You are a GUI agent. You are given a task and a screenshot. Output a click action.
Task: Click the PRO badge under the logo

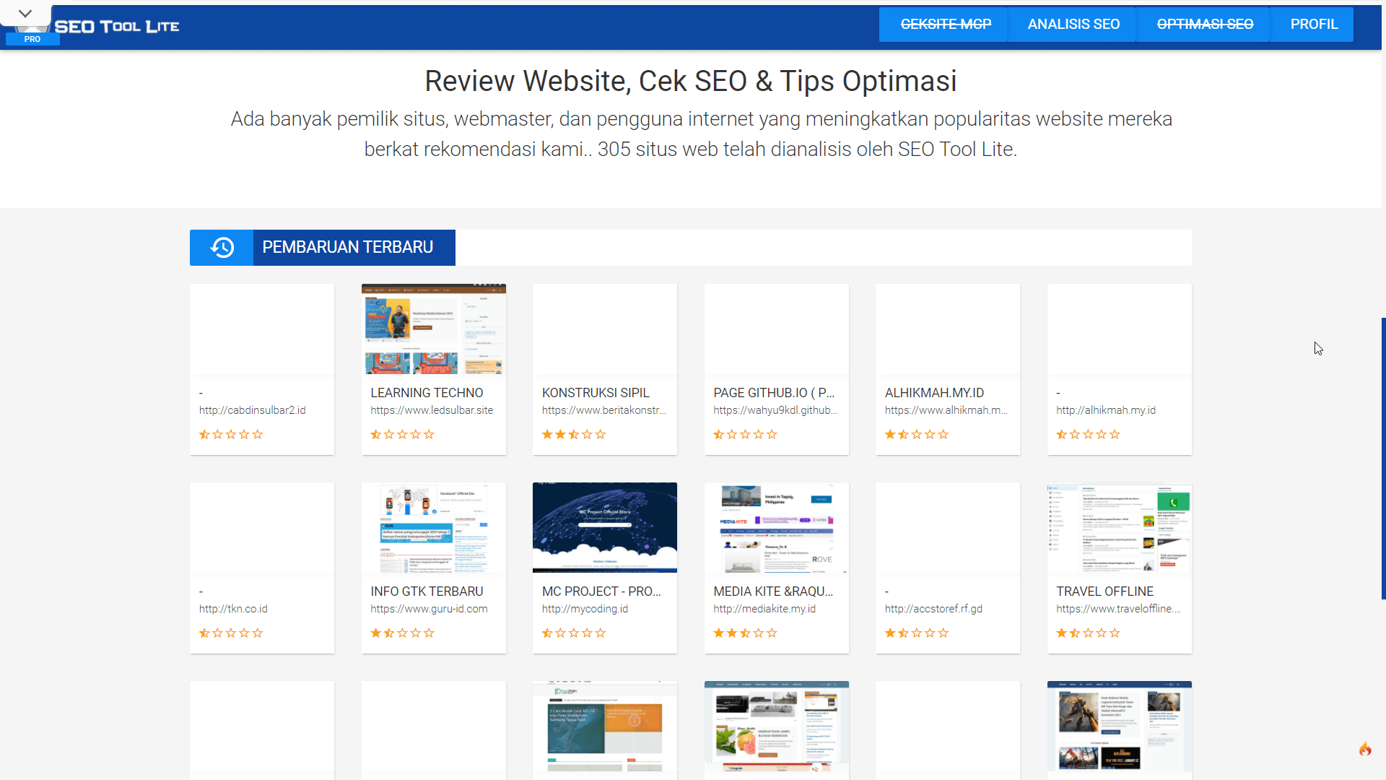tap(32, 39)
